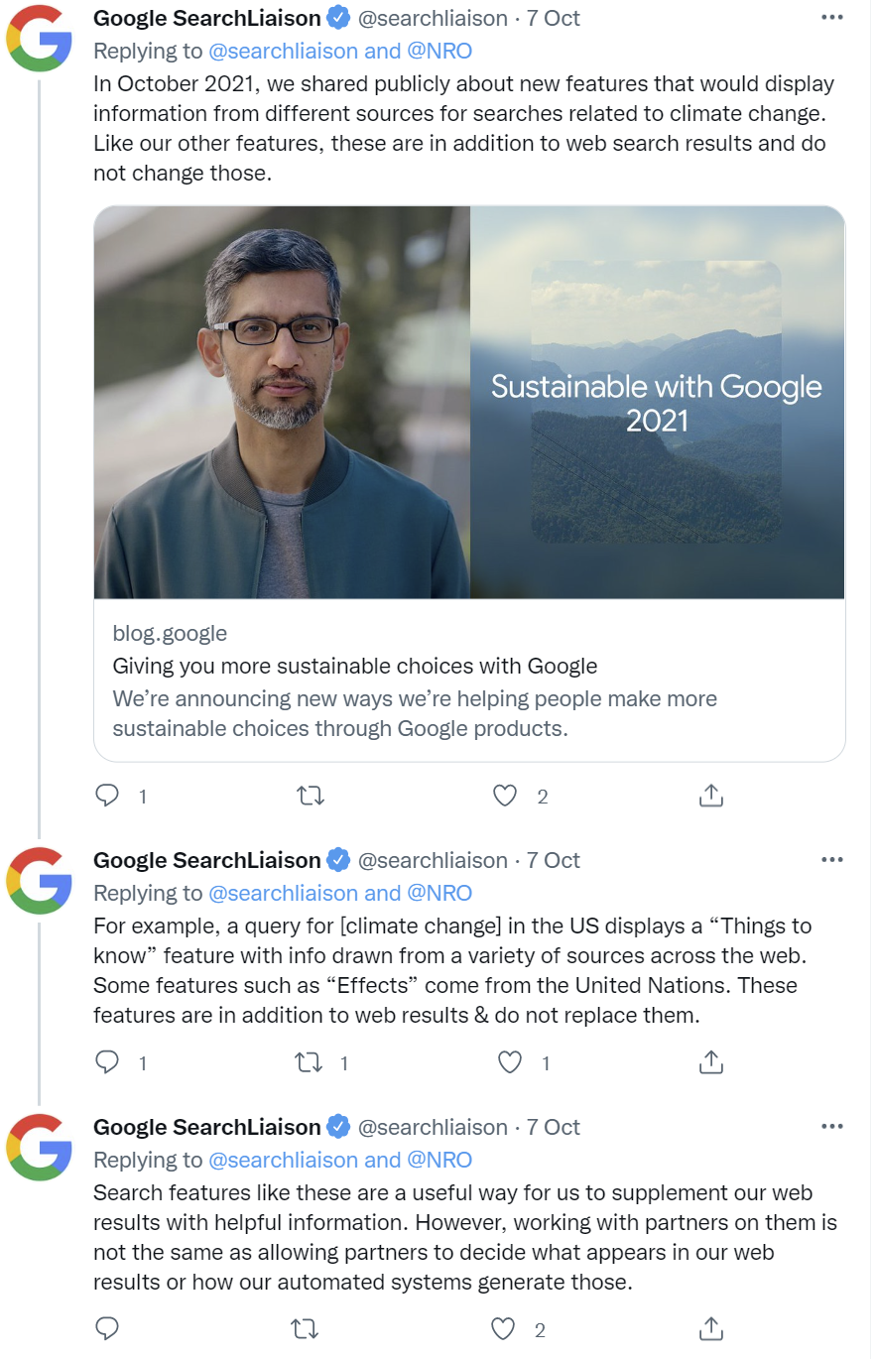Click the verified badge on the first tweet
Viewport: 878px width, 1359px height.
[x=337, y=17]
